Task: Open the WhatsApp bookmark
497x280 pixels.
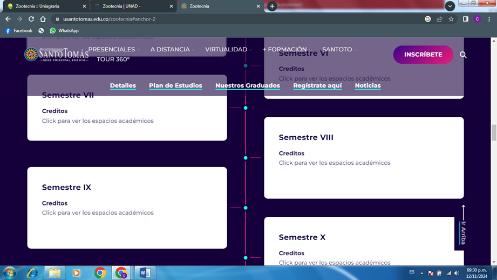Action: click(x=64, y=31)
